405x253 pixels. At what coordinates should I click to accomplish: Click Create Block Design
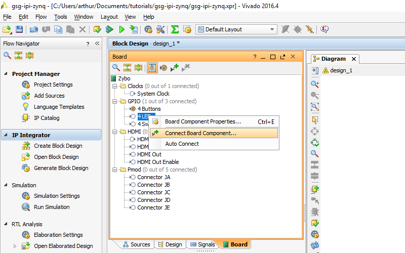coord(58,146)
